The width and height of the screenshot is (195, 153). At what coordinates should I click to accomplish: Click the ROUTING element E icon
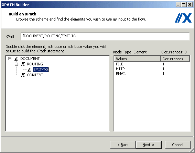(23, 64)
